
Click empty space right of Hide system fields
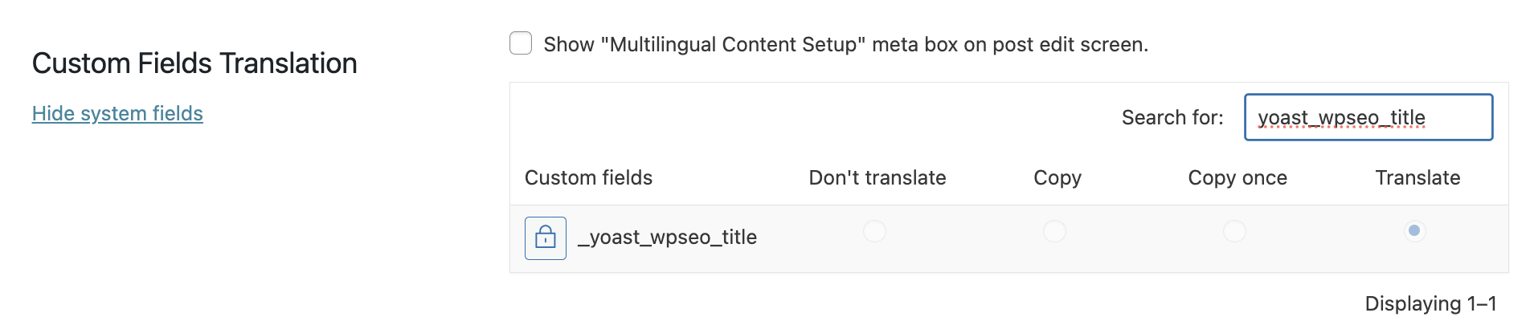337,113
